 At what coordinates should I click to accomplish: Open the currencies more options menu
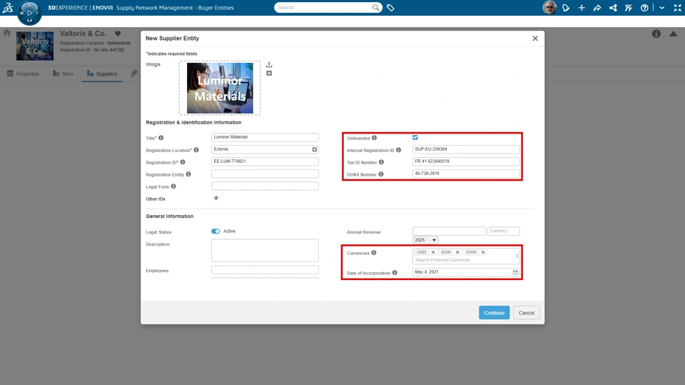point(517,256)
